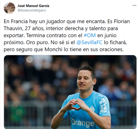This screenshot has width=140, height=129.
Task: Open the tweet's three-dot more options menu
Action: [x=134, y=5]
